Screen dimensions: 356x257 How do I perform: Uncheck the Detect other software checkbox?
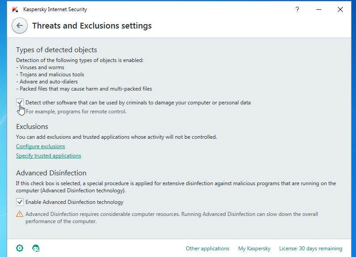20,103
